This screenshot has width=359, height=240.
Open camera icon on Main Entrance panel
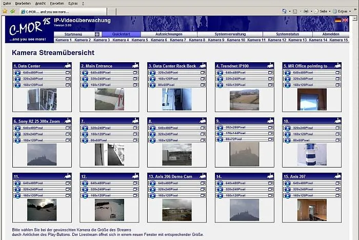[x=135, y=66]
